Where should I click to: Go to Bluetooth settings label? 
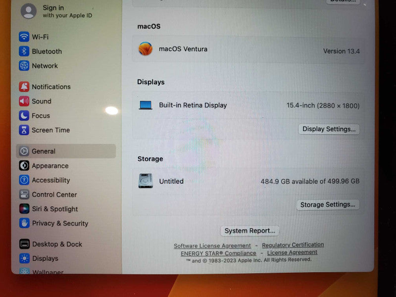tap(47, 51)
